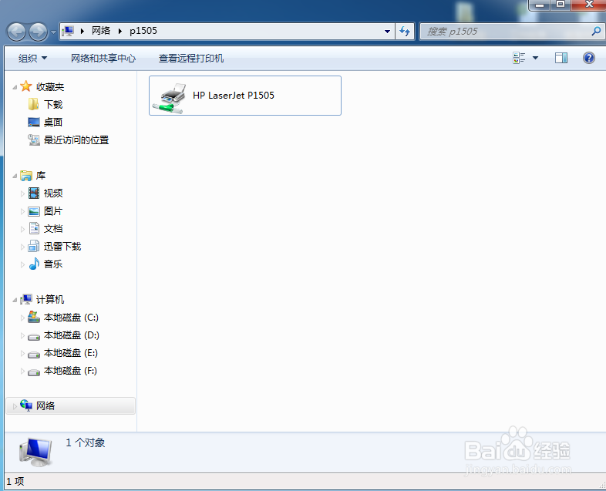Toggle the preview pane button

[x=561, y=58]
